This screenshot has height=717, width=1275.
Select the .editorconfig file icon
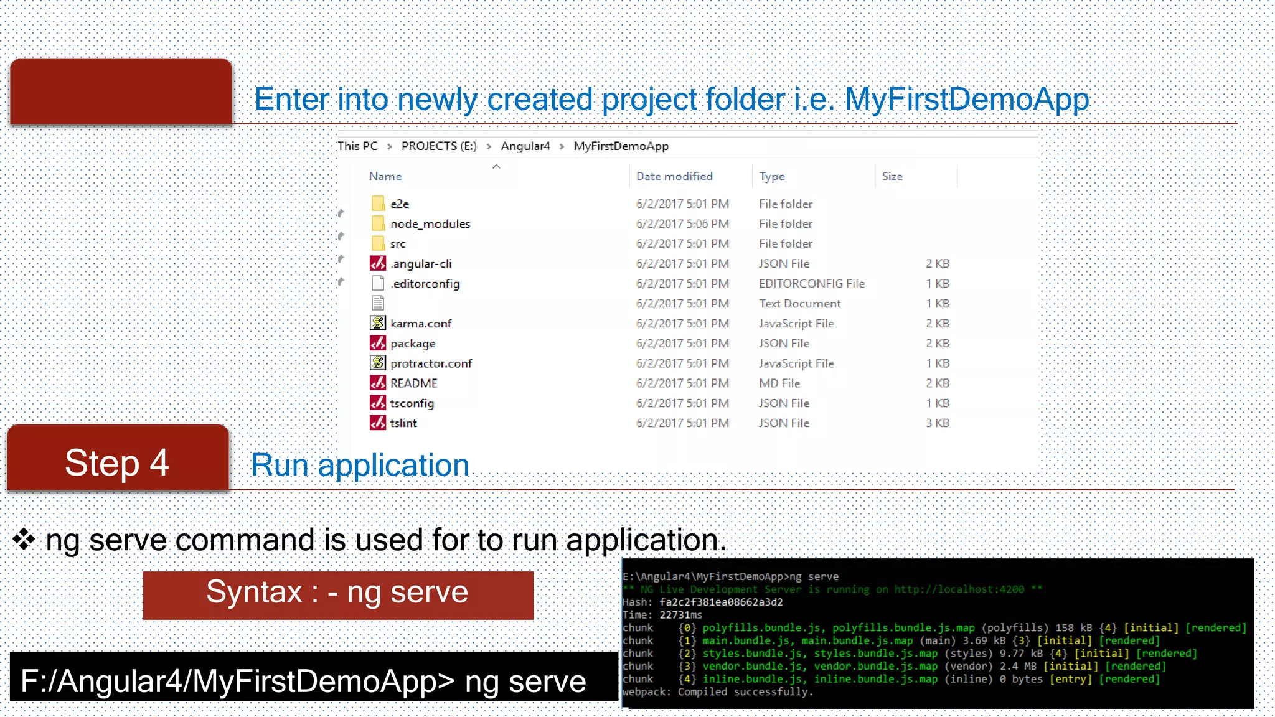click(x=378, y=283)
